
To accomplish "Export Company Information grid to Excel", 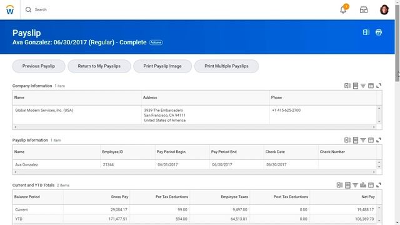I will click(347, 86).
